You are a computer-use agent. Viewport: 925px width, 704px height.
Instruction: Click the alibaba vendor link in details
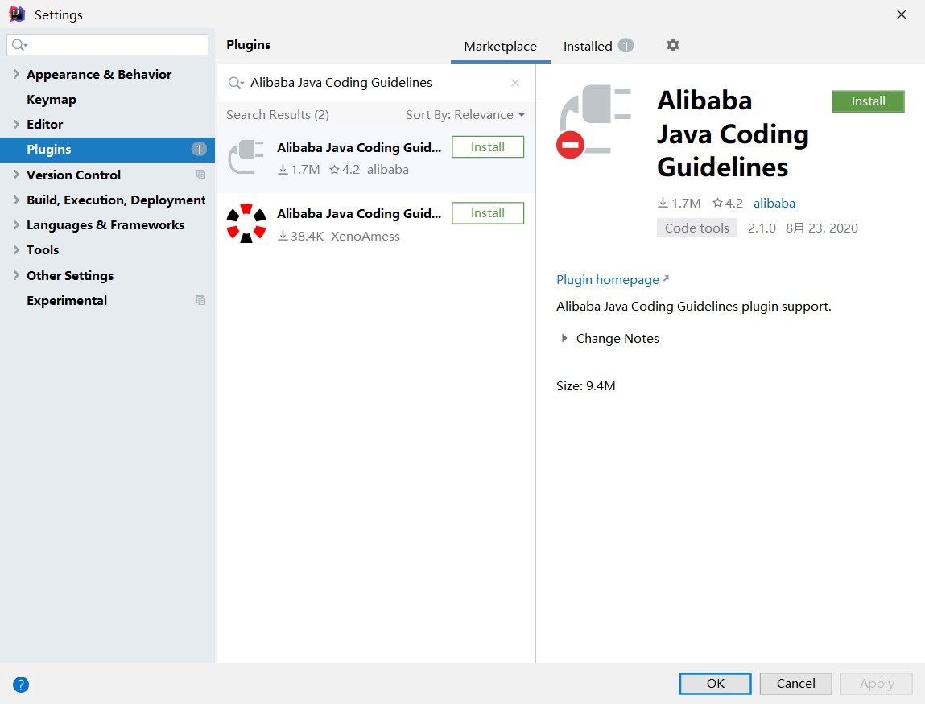[x=774, y=204]
